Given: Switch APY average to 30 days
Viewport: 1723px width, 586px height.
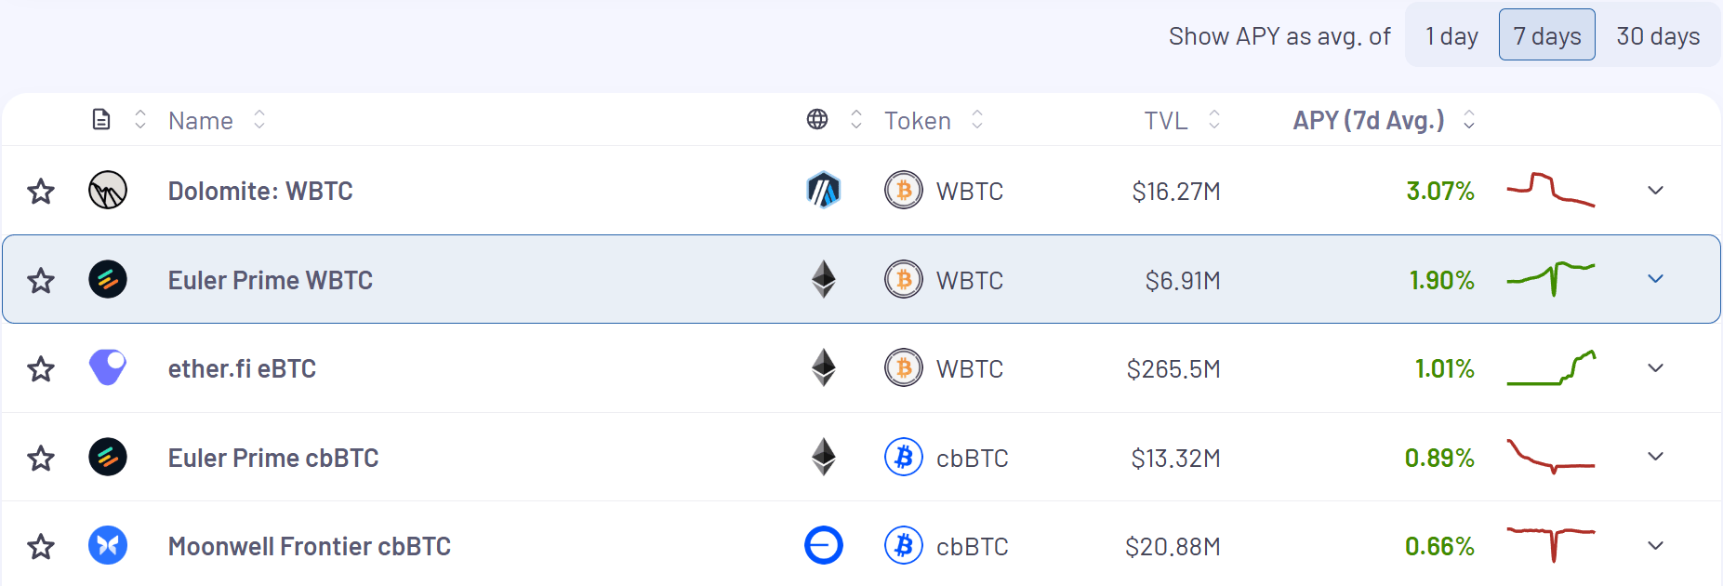Looking at the screenshot, I should [x=1658, y=35].
